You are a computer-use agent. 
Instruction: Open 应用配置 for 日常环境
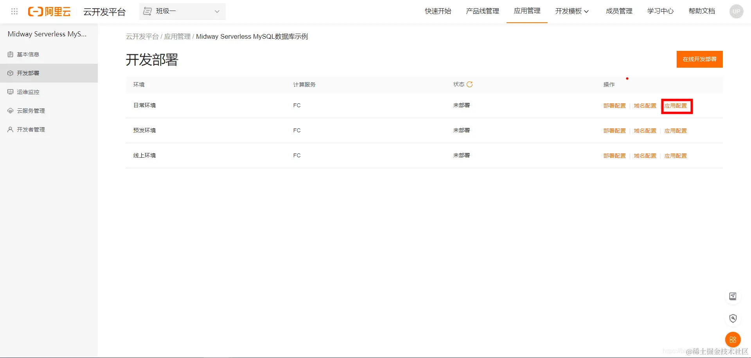[676, 106]
